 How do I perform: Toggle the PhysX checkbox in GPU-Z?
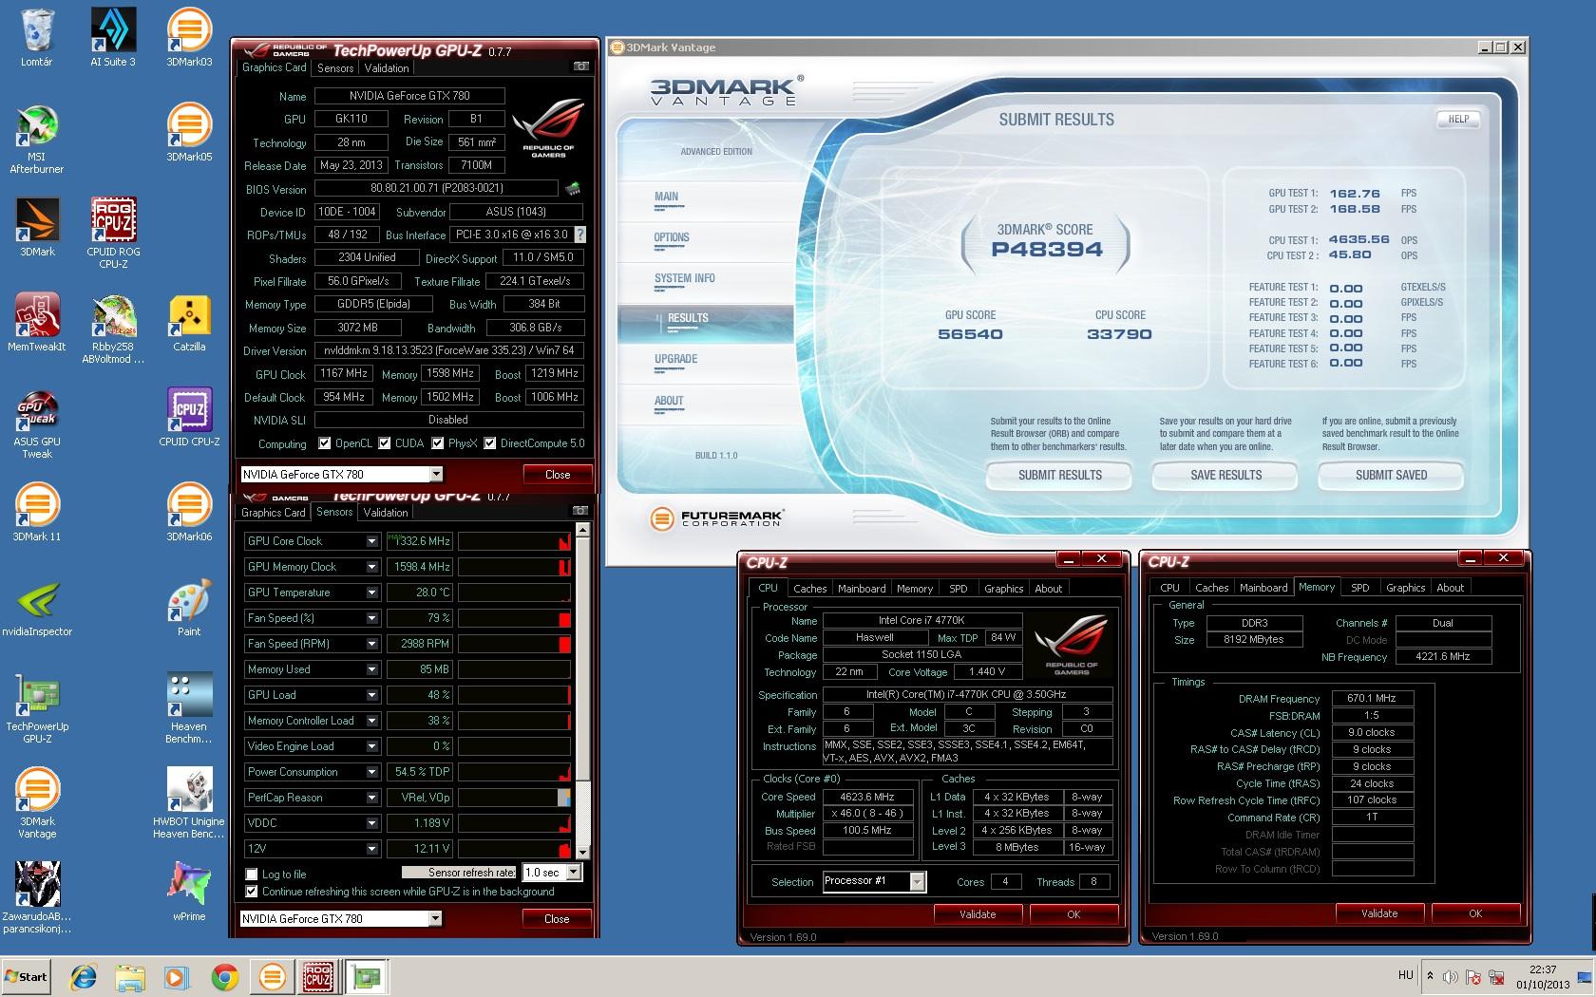coord(438,443)
